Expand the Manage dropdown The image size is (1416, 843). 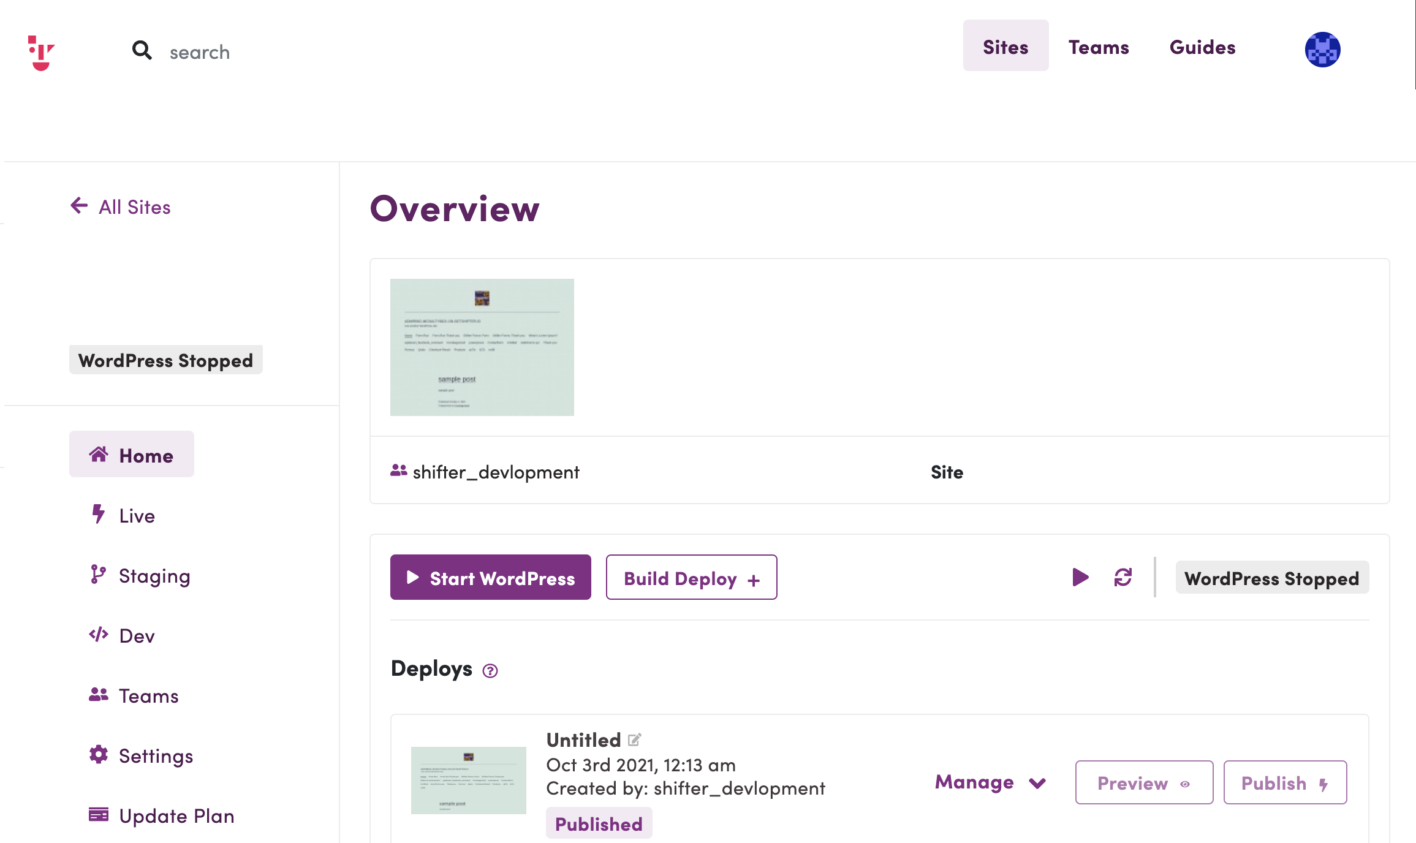(x=991, y=782)
